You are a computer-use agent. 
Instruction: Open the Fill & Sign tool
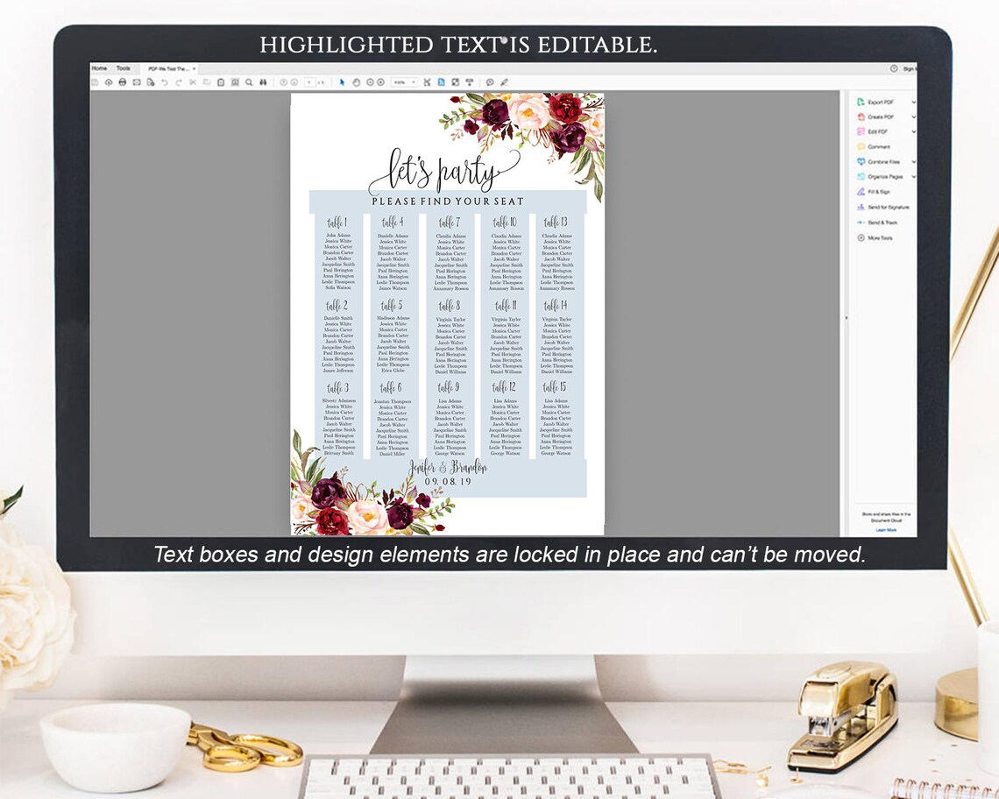click(x=861, y=191)
